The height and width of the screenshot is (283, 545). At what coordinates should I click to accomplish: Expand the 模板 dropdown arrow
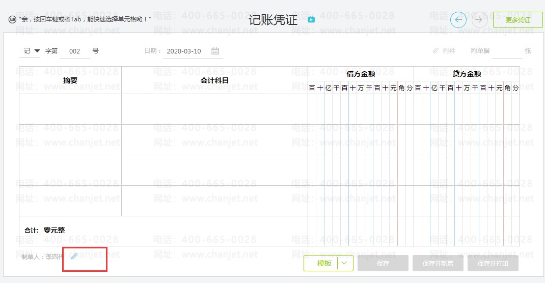(x=345, y=264)
